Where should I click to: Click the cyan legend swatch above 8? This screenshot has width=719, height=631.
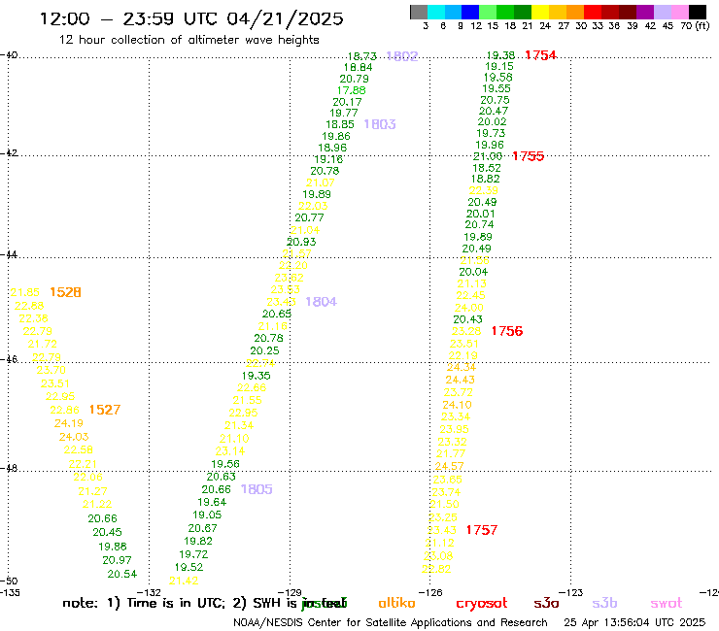tap(436, 12)
